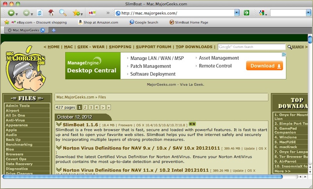Open the Anti-Virus category in Files

click(x=14, y=120)
